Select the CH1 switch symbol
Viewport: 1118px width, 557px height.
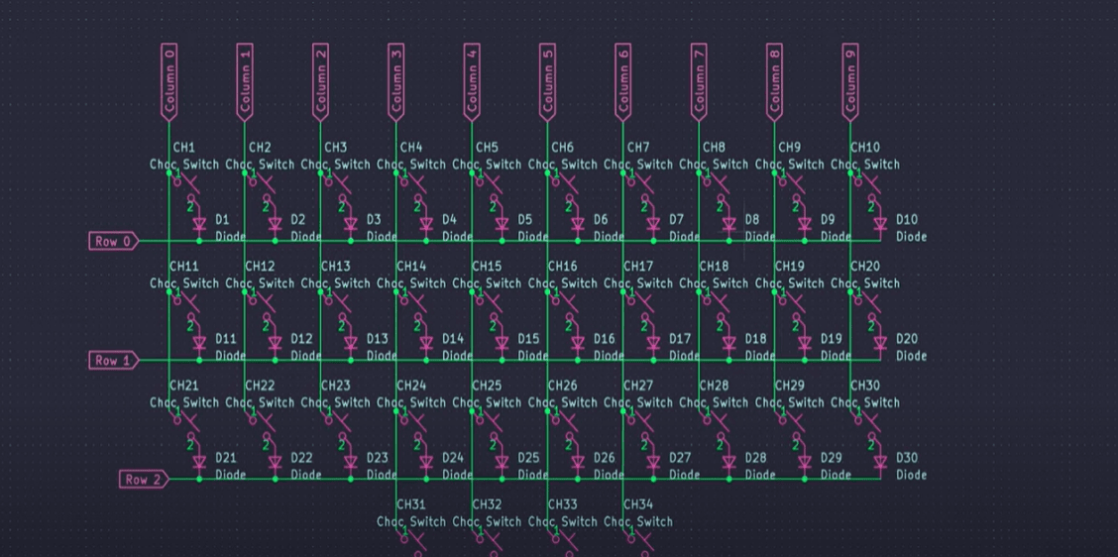[x=184, y=183]
